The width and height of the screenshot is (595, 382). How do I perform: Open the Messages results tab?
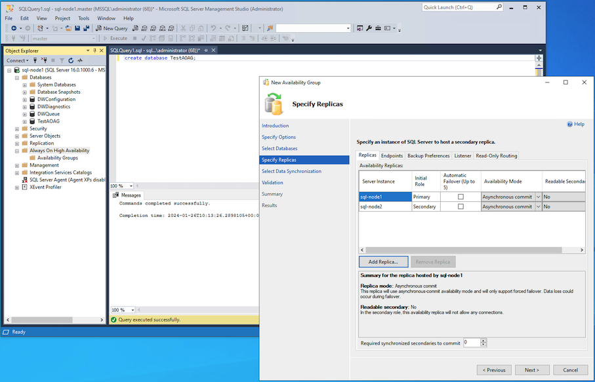click(x=127, y=195)
